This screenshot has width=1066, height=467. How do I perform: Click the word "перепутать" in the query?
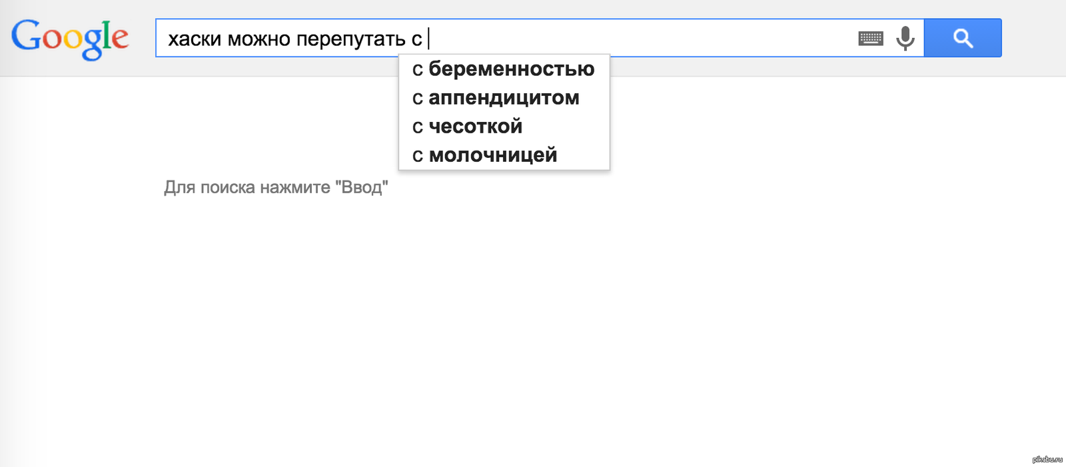350,39
